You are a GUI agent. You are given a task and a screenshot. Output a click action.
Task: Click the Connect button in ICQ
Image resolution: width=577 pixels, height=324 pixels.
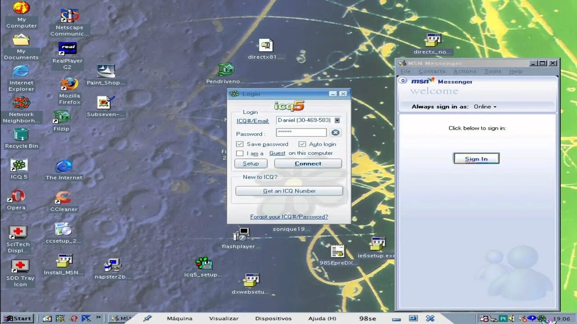(308, 164)
